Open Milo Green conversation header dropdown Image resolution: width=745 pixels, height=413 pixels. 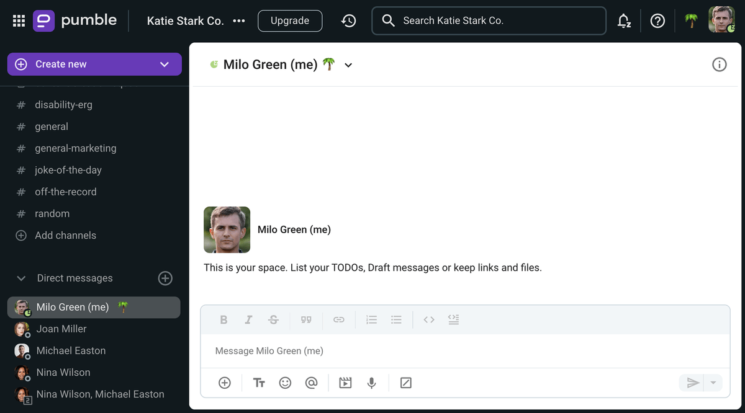coord(348,65)
